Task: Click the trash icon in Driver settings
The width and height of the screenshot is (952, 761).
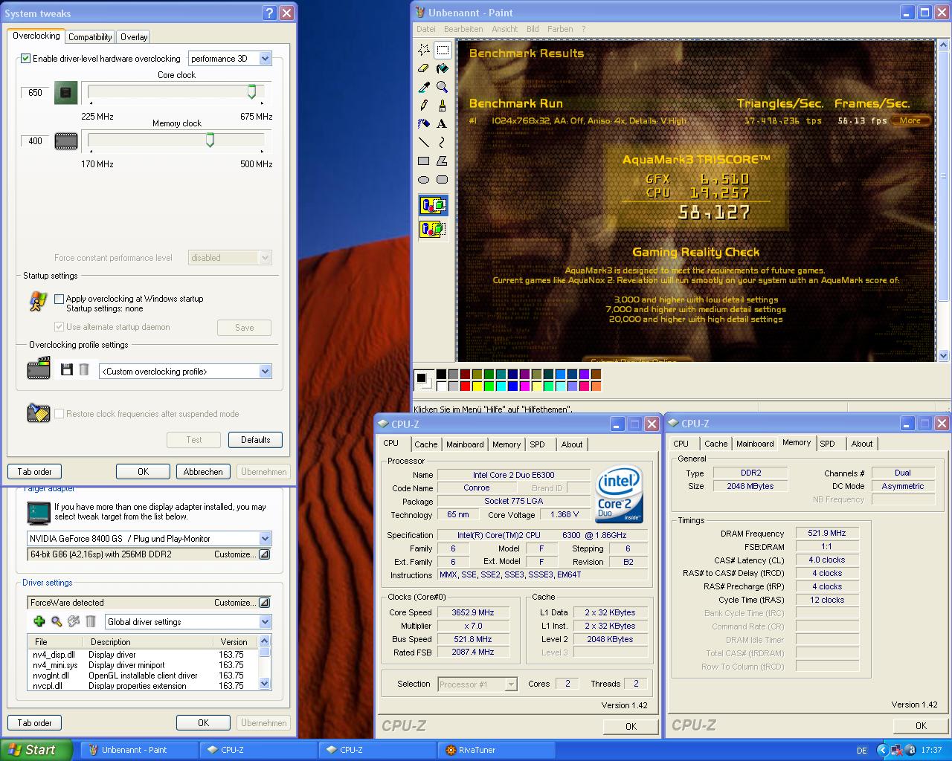Action: (x=91, y=621)
